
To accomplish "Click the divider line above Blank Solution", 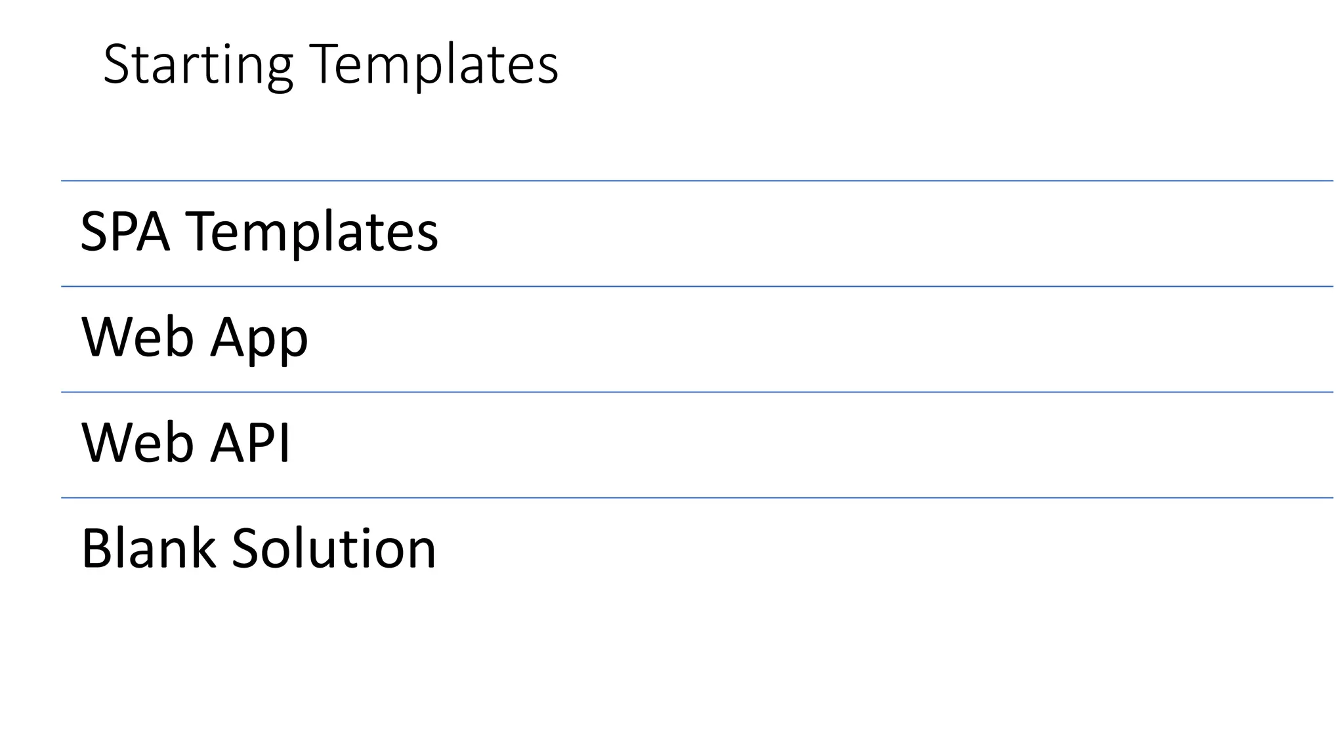I will point(696,497).
